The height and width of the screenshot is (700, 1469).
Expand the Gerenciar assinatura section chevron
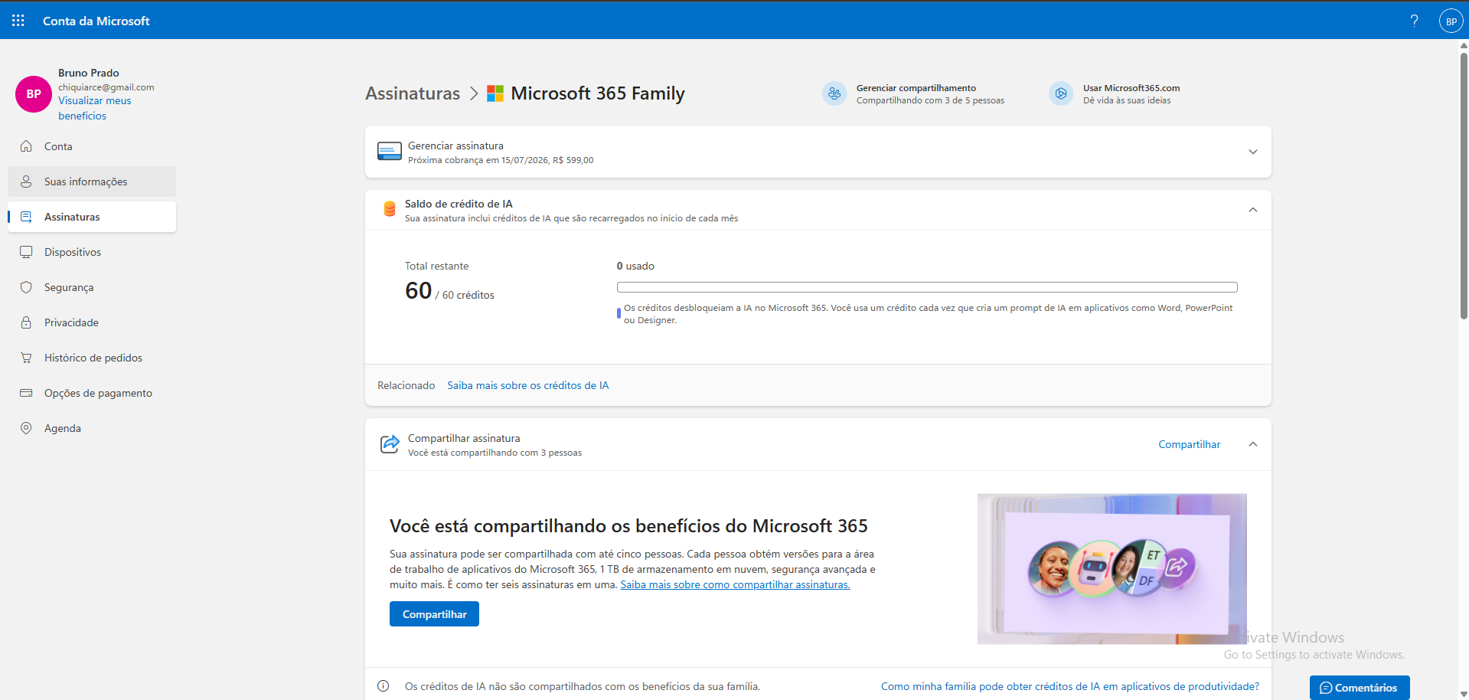click(1253, 152)
